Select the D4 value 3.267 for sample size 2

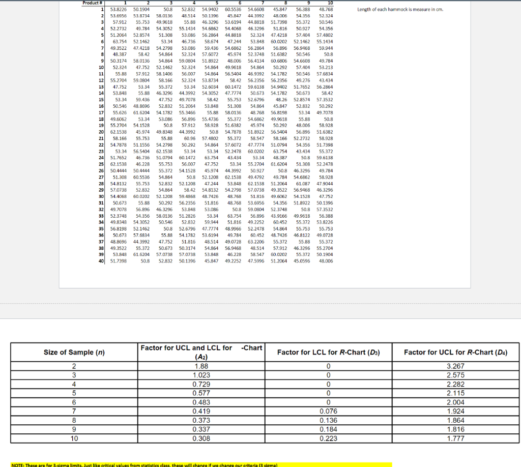tap(456, 366)
